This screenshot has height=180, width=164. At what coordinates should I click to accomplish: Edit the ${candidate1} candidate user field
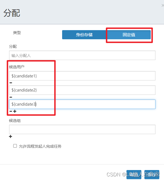click(82, 76)
